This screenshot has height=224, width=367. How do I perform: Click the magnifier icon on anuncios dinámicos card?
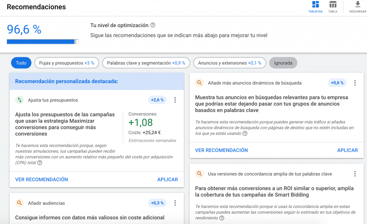point(199,82)
